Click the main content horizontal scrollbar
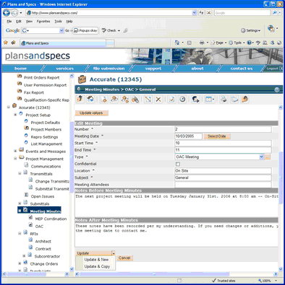 [154, 274]
